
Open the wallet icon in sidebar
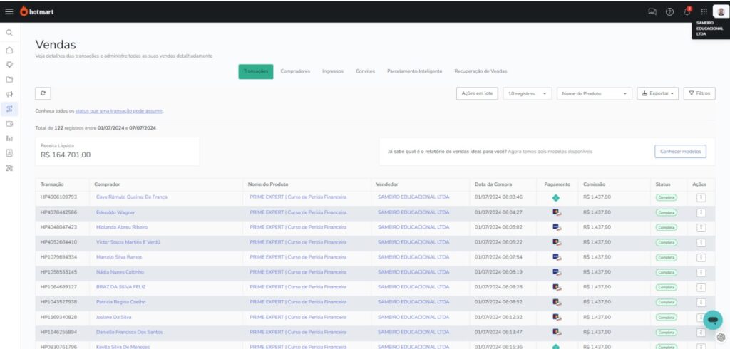[x=9, y=124]
